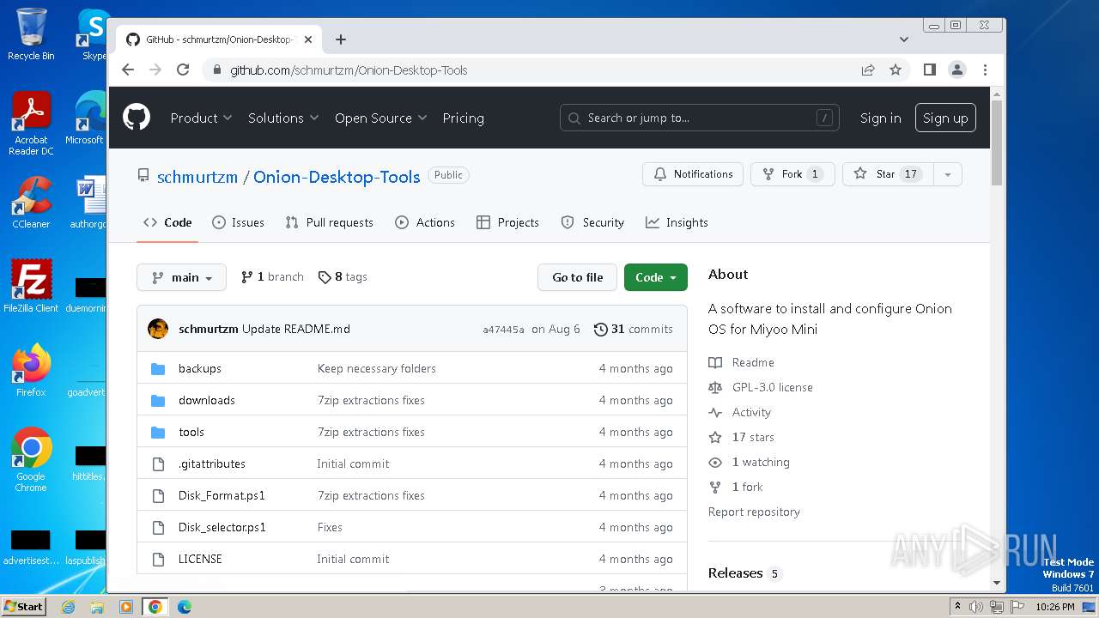Open the main branch selector dropdown
The image size is (1099, 618).
(181, 277)
